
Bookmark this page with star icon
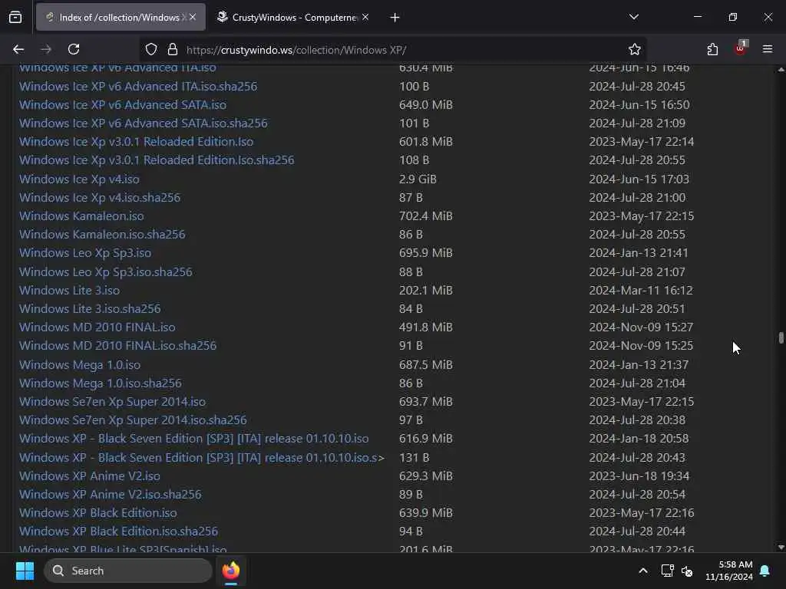pyautogui.click(x=635, y=49)
